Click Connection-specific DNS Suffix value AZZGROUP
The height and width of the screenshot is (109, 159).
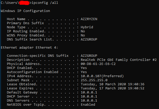[x=89, y=56]
